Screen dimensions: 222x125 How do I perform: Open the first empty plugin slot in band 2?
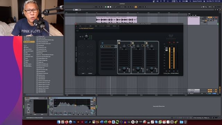pos(138,51)
